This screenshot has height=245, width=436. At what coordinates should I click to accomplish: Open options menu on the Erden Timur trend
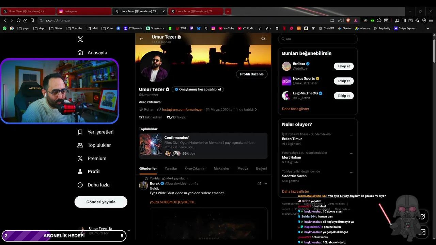click(352, 135)
